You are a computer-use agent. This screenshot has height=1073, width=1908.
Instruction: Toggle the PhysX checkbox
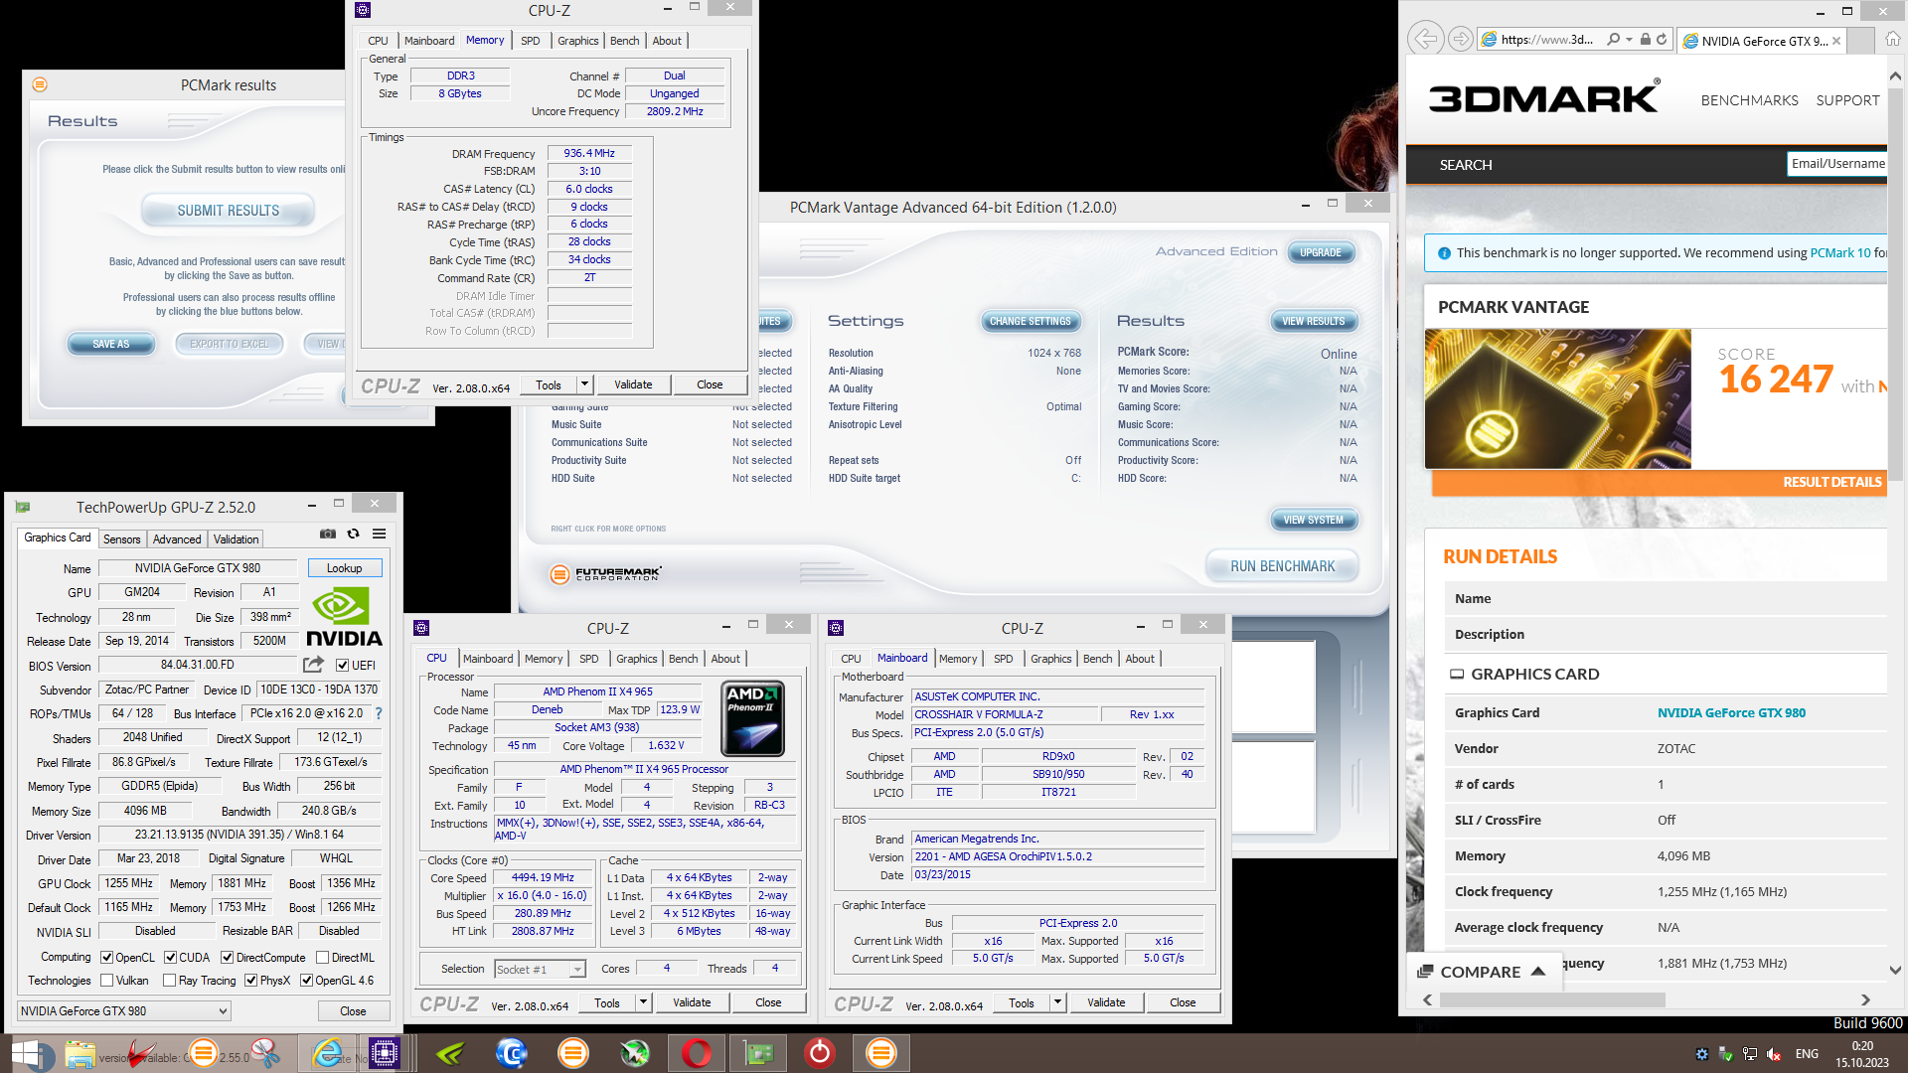(251, 981)
